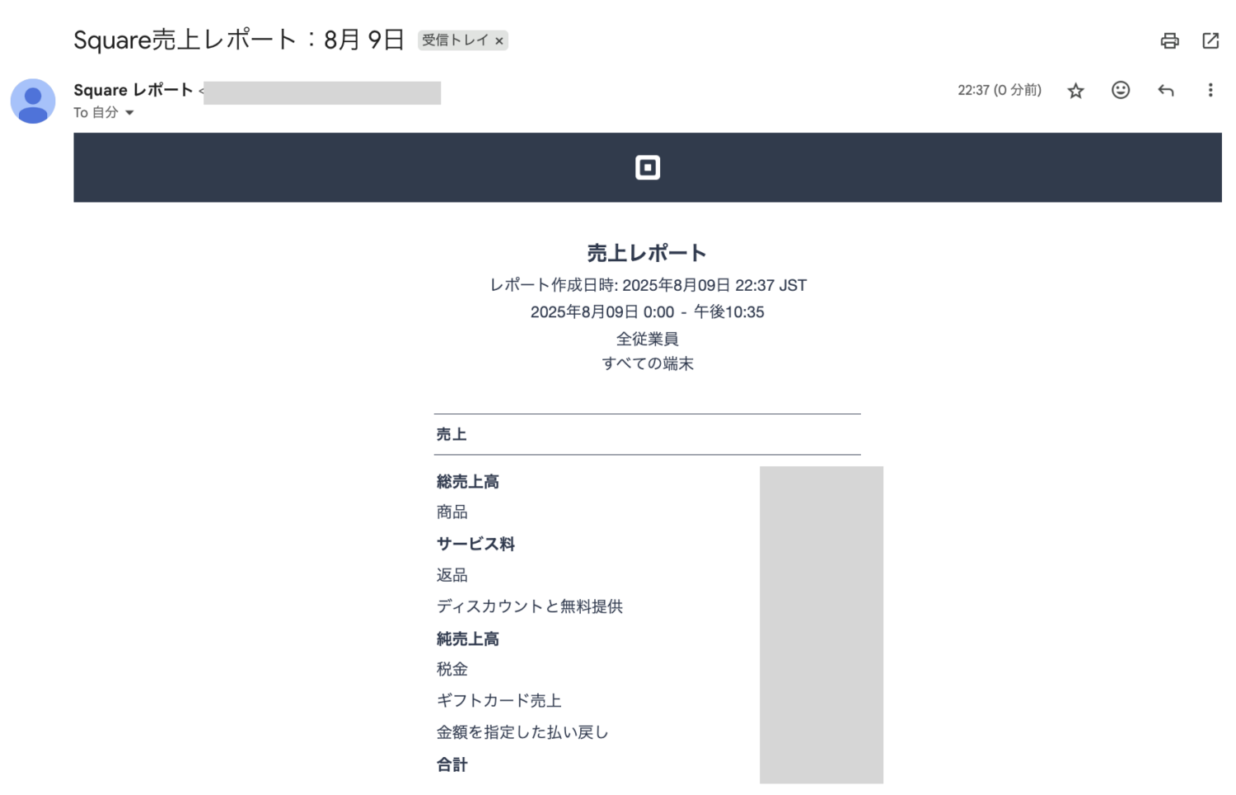The width and height of the screenshot is (1236, 795).
Task: Click the 合計 row label
Action: click(452, 765)
